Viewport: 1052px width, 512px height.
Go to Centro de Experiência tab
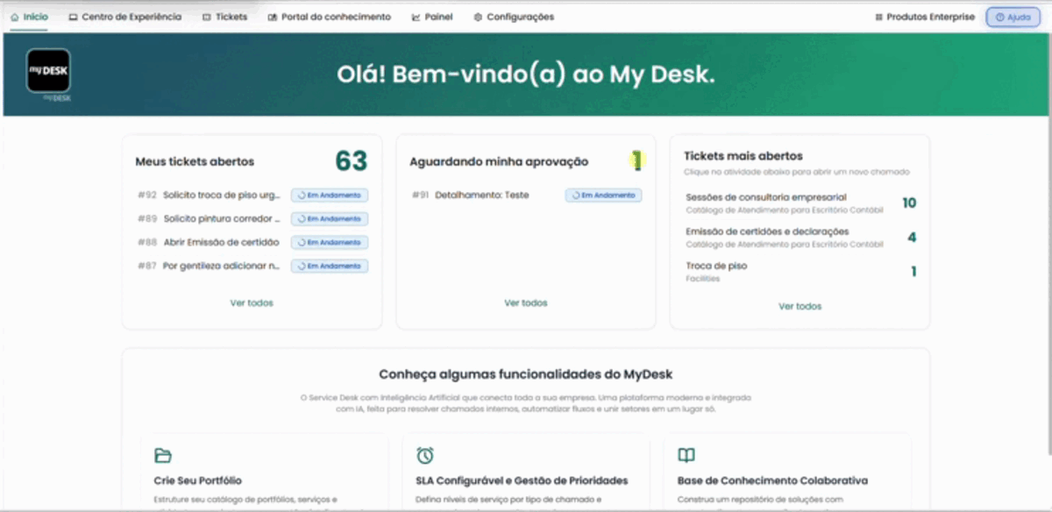click(125, 17)
